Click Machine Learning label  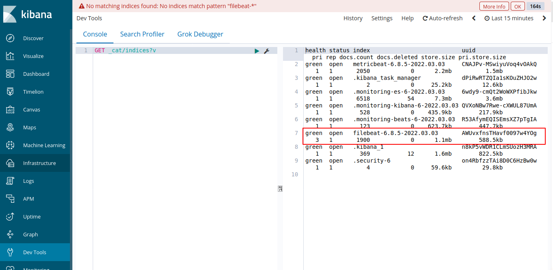(x=44, y=145)
